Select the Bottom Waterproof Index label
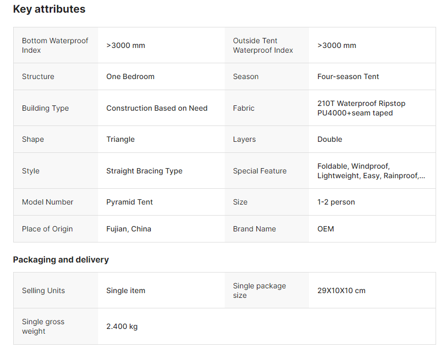Viewport: 444px width, 349px height. coord(55,45)
